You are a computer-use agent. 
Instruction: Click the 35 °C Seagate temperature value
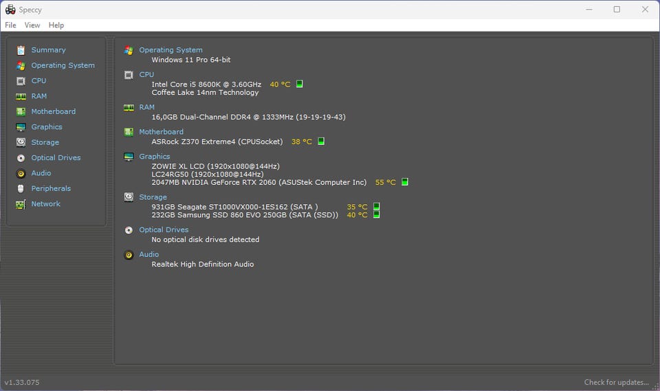coord(357,207)
